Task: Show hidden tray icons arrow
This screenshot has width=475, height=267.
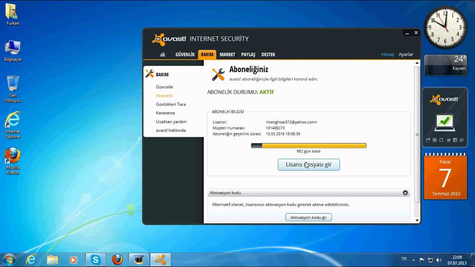Action: pyautogui.click(x=413, y=260)
